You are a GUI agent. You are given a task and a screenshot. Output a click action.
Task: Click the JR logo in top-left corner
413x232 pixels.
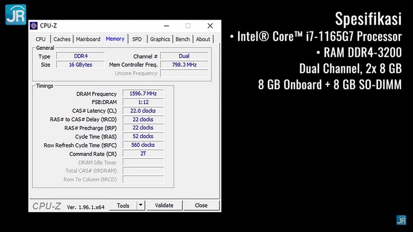point(15,14)
